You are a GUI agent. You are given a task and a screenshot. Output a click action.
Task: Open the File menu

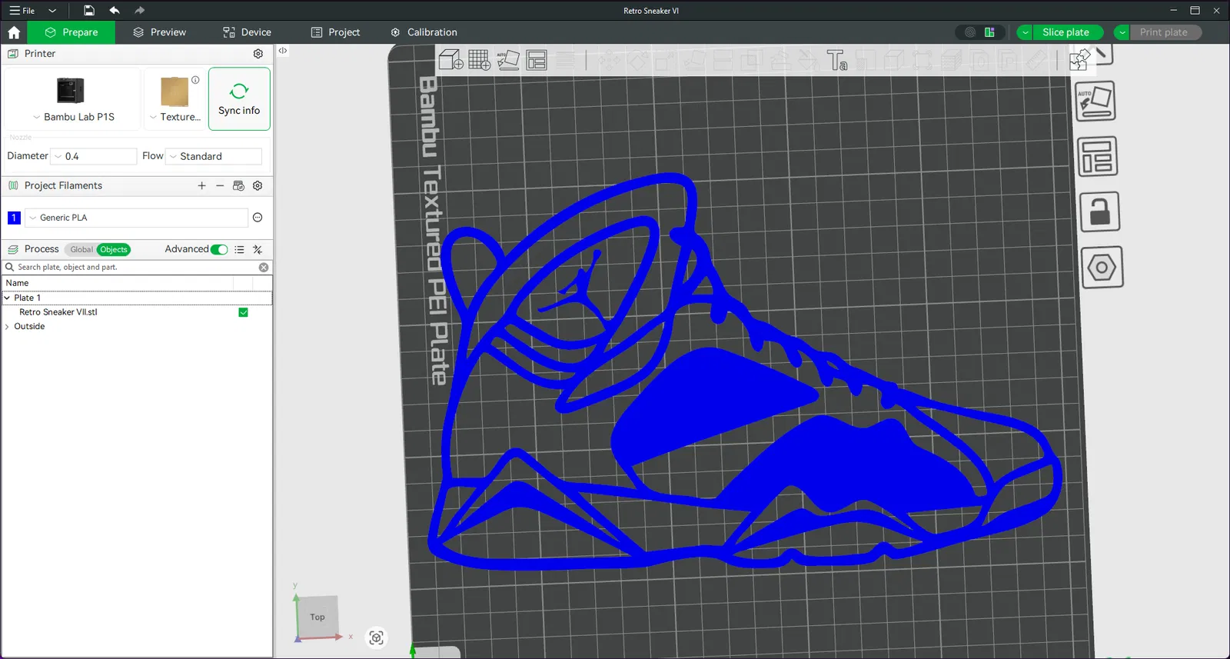coord(22,11)
